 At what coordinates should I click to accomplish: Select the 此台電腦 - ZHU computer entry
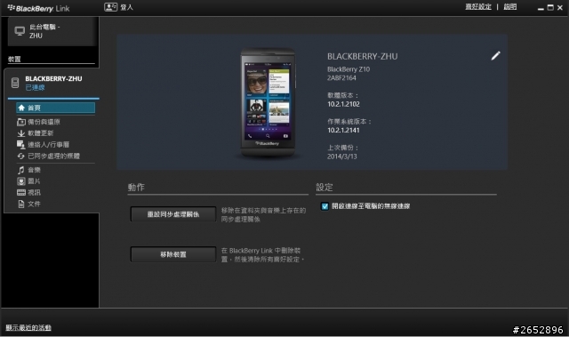point(52,31)
